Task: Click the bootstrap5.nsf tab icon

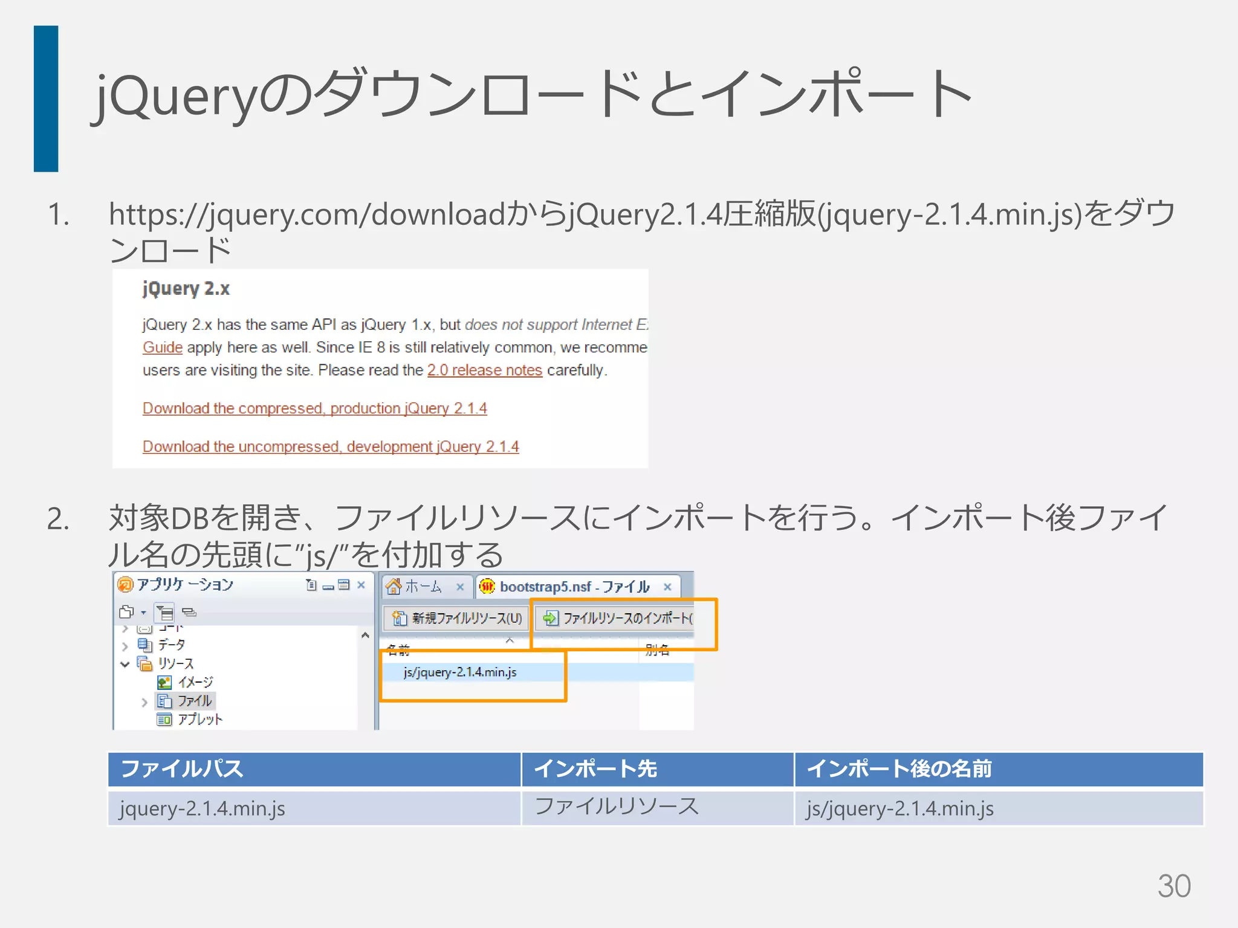Action: [487, 586]
